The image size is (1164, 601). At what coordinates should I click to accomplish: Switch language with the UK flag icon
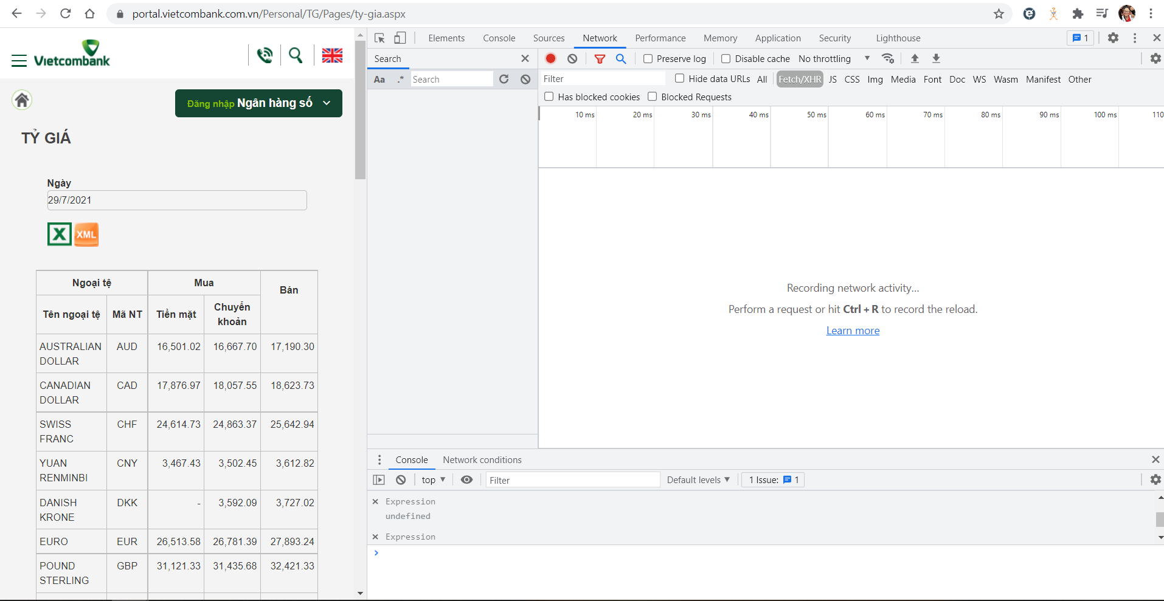click(x=332, y=55)
